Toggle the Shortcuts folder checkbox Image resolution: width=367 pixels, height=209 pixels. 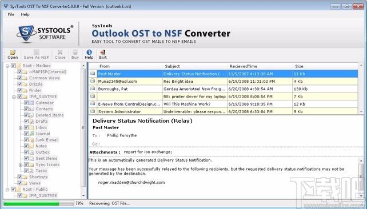[x=19, y=177]
